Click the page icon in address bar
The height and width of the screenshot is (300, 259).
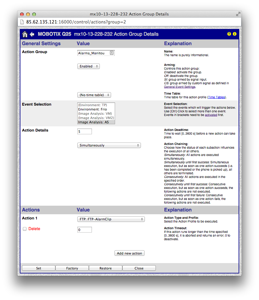click(22, 22)
